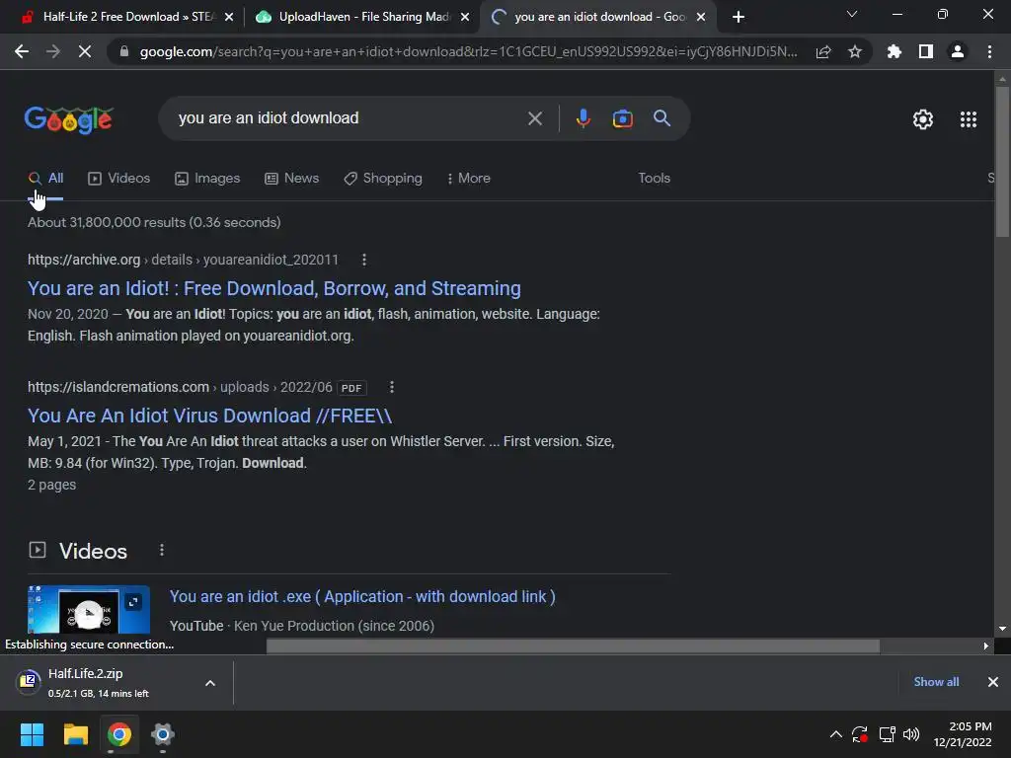
Task: Open Windows Start menu
Action: 32,734
